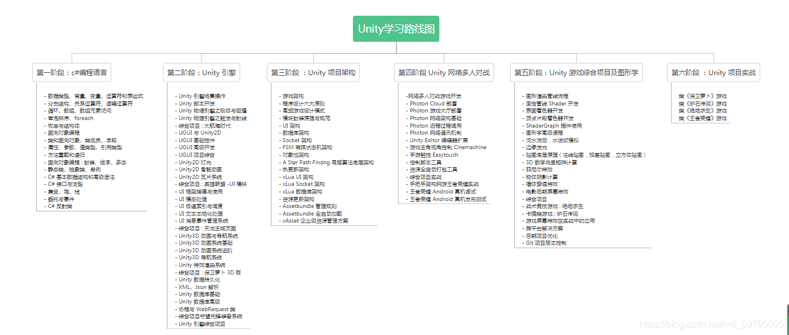
Task: Click the '战术竞技游戏：绝地求生' line
Action: pos(553,206)
